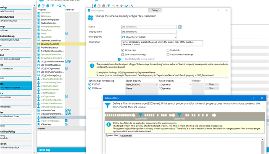Select vrtServerOrDAG property row
Image resolution: width=269 pixels, height=154 pixels.
click(x=61, y=117)
